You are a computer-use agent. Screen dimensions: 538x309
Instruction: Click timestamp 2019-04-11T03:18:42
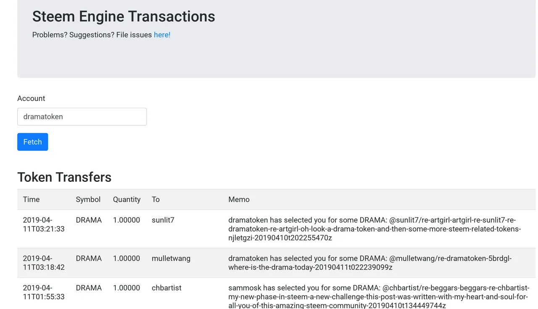click(x=44, y=263)
